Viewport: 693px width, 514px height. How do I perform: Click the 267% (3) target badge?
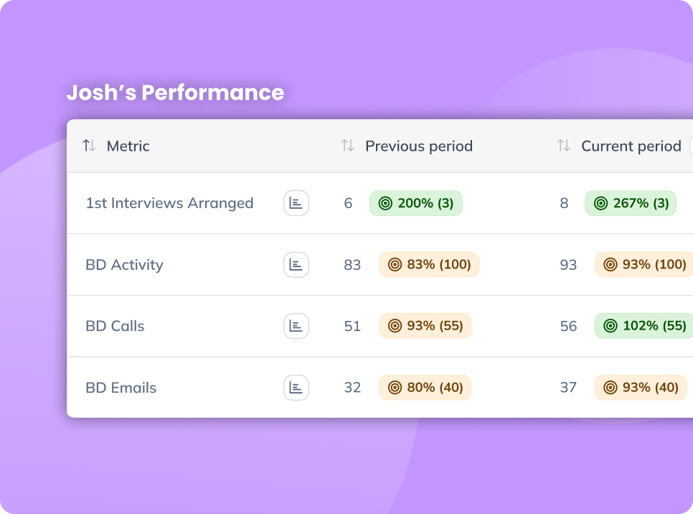631,203
